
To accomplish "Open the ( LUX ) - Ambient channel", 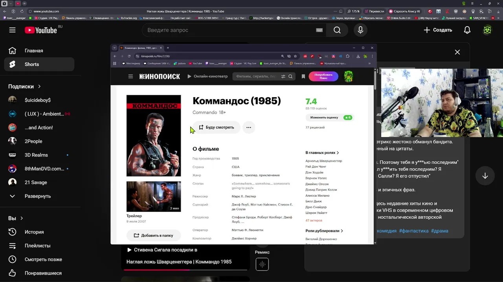I will (39, 114).
